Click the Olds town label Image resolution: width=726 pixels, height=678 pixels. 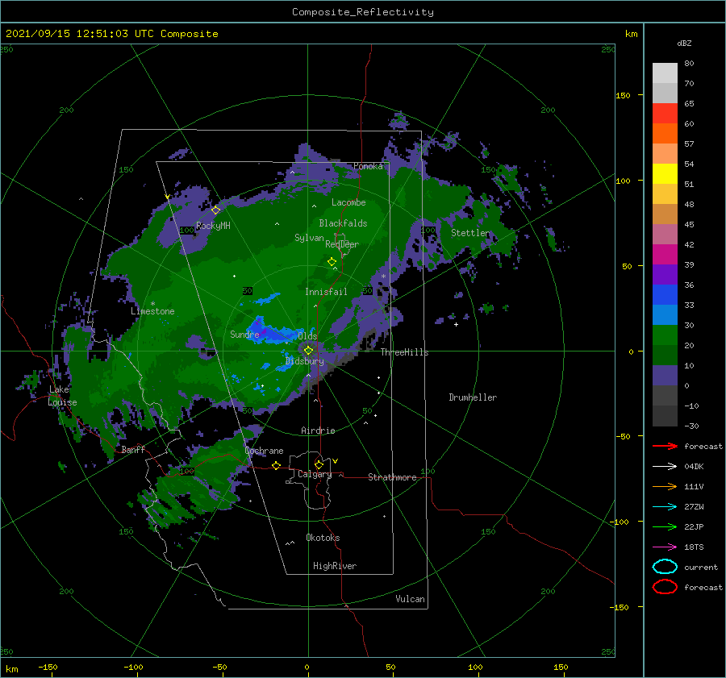(307, 336)
